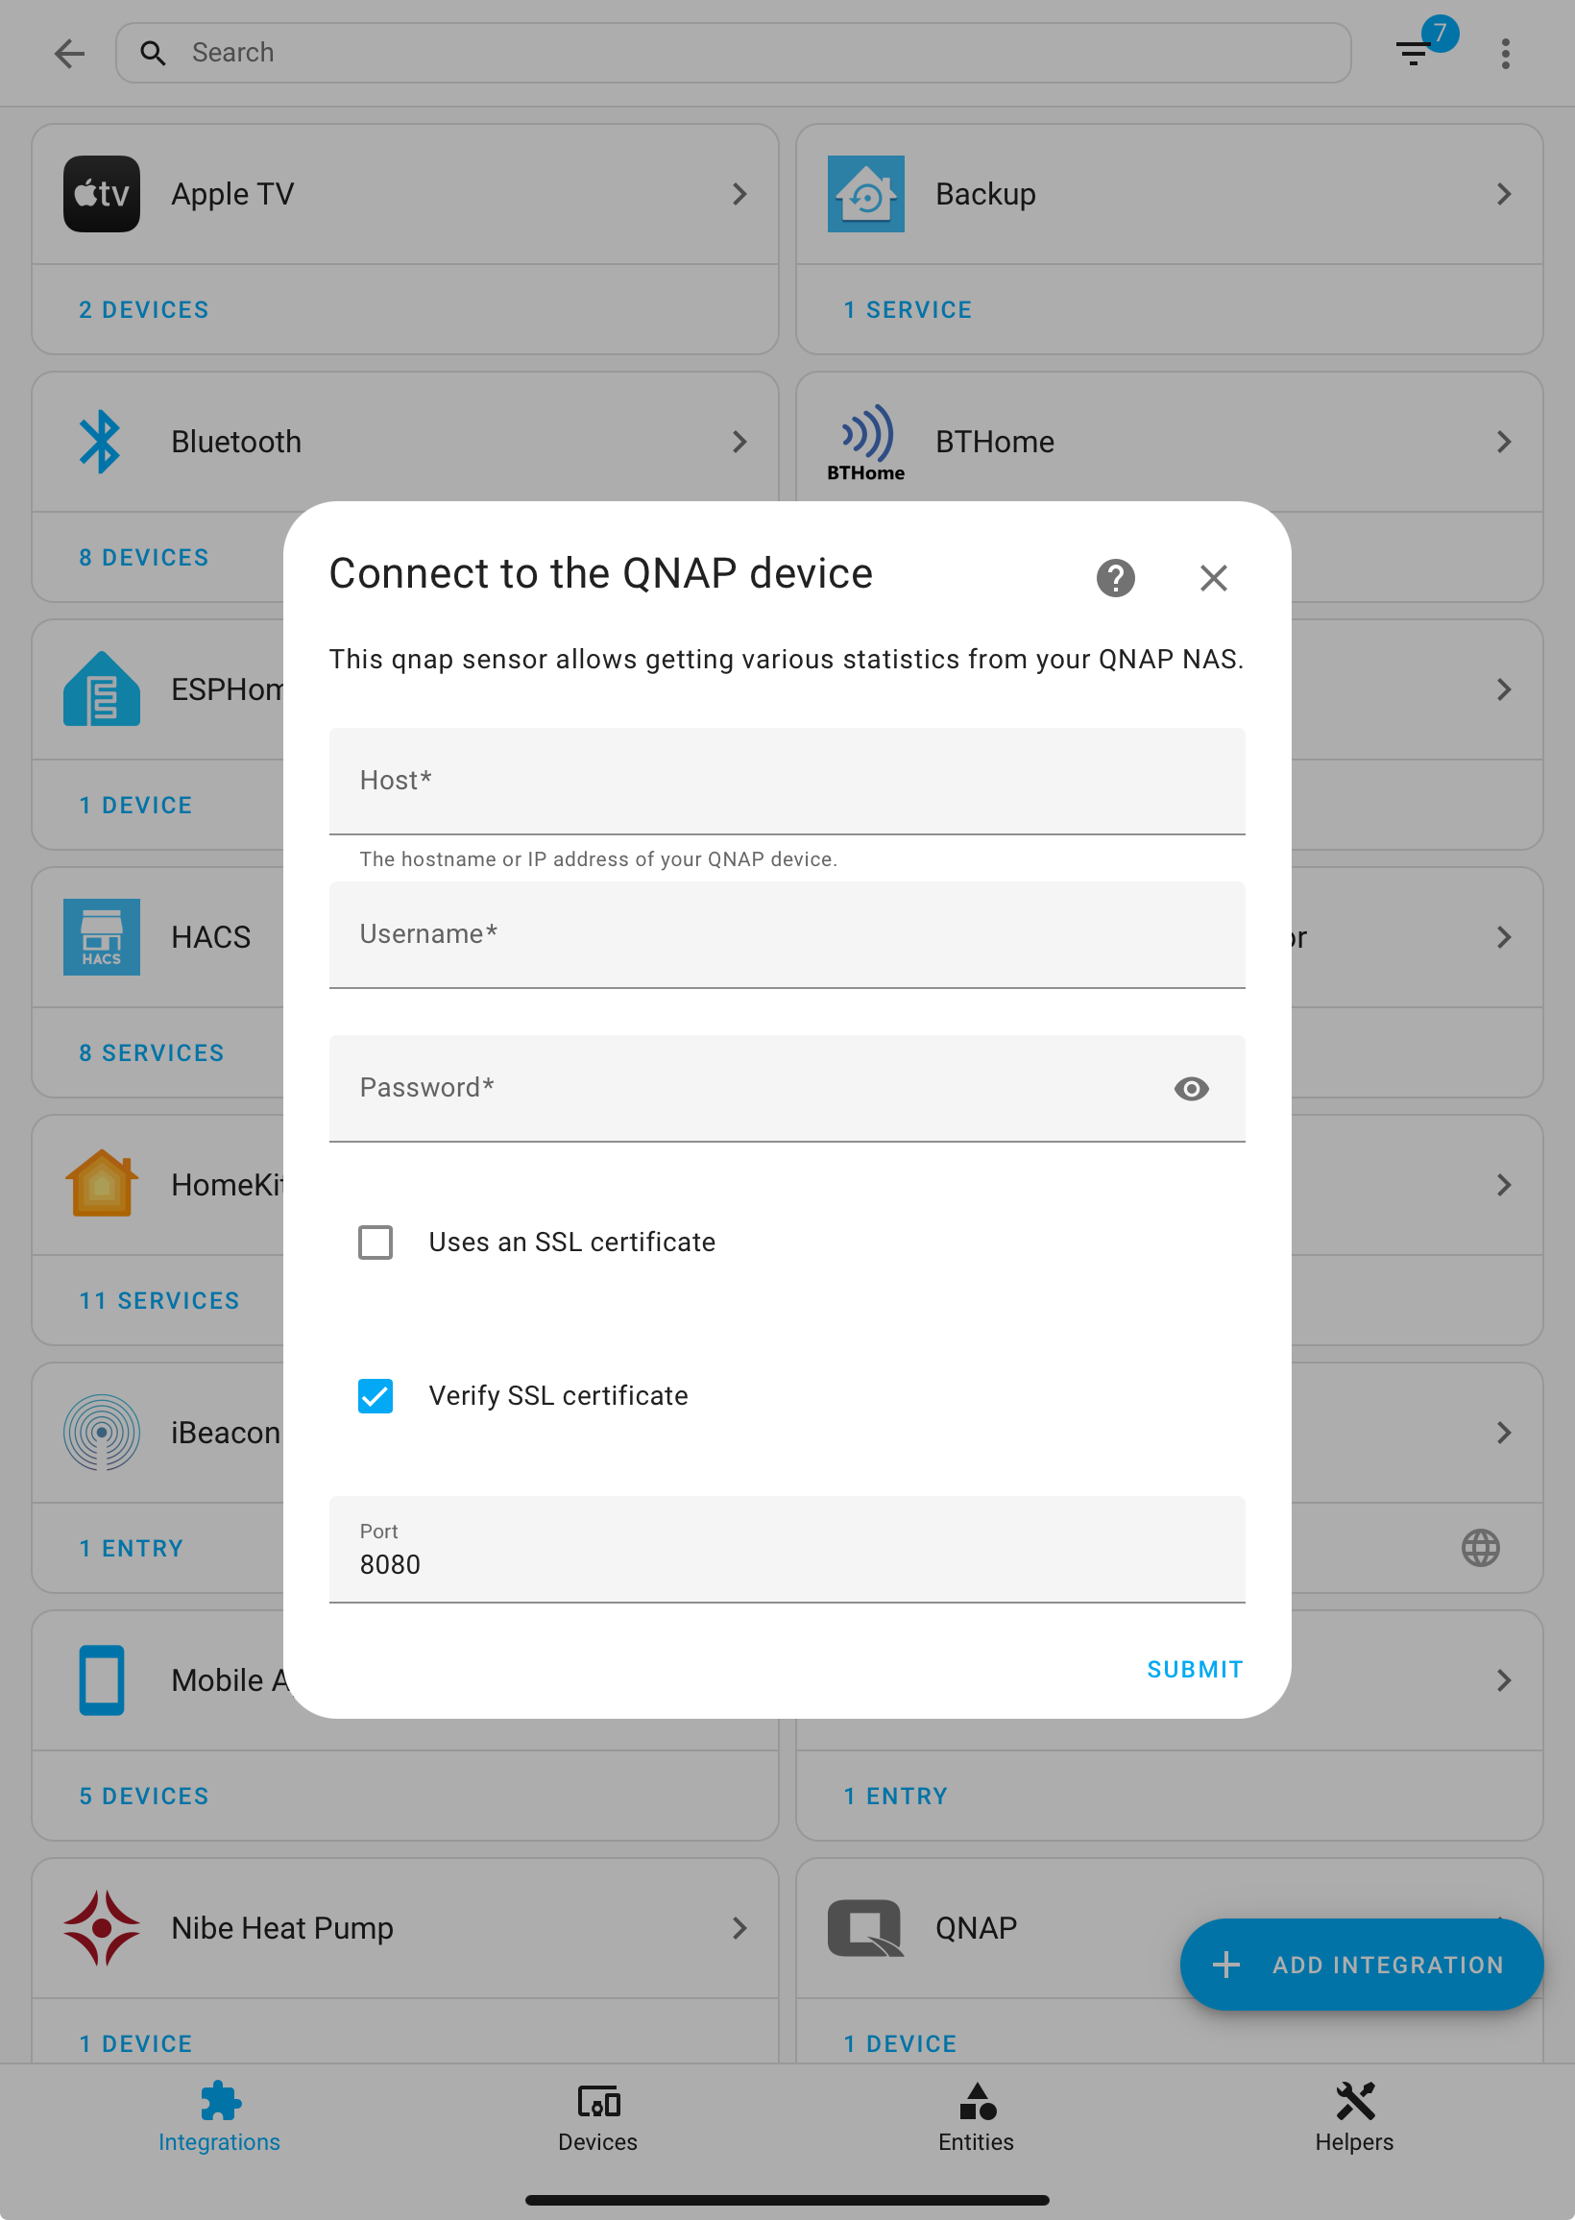Switch to the Entities tab
This screenshot has width=1575, height=2220.
(x=976, y=2118)
